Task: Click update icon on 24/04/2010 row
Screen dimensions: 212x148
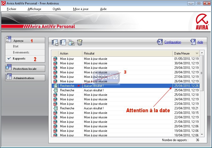Action: [x=55, y=99]
